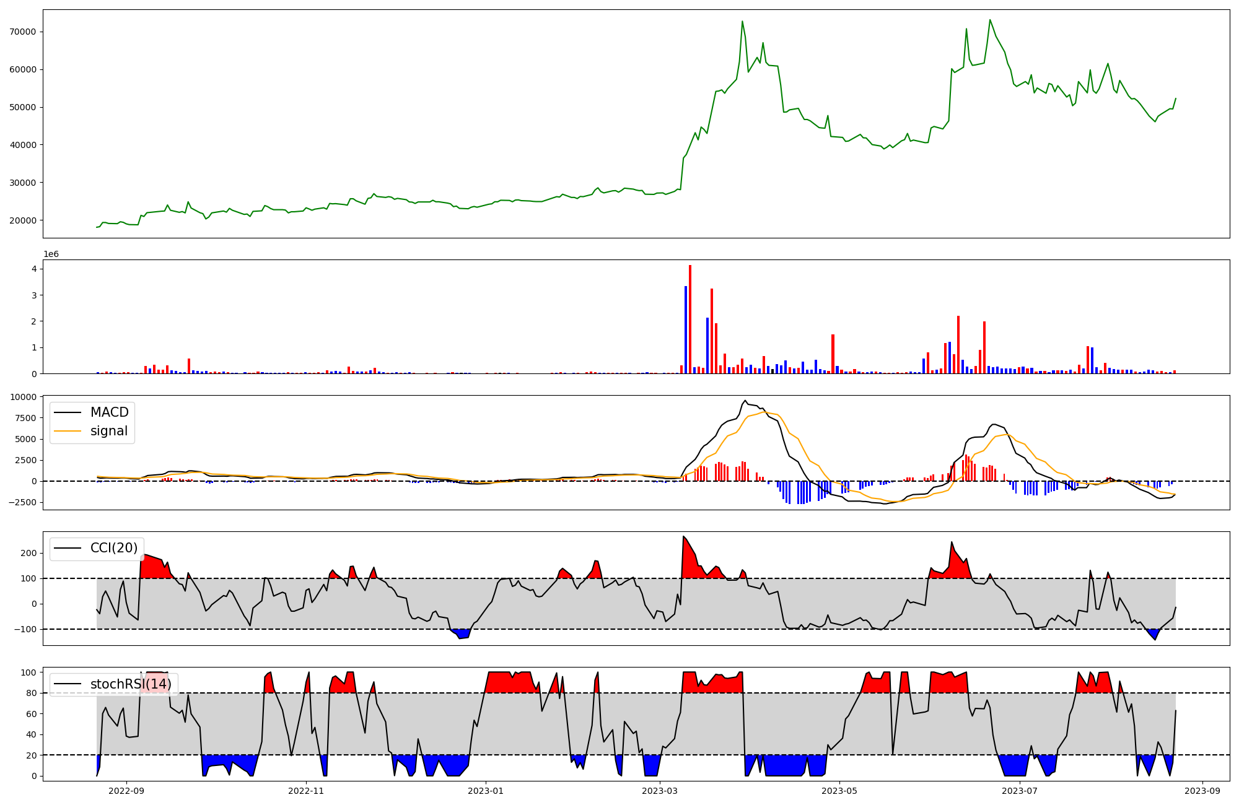Click the −2500 tick on MACD axis
The image size is (1239, 805).
(x=24, y=502)
